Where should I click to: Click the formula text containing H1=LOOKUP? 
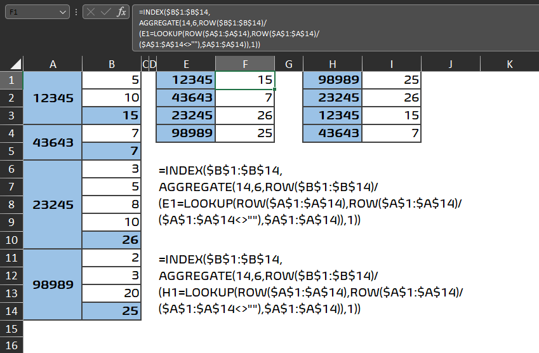click(310, 284)
